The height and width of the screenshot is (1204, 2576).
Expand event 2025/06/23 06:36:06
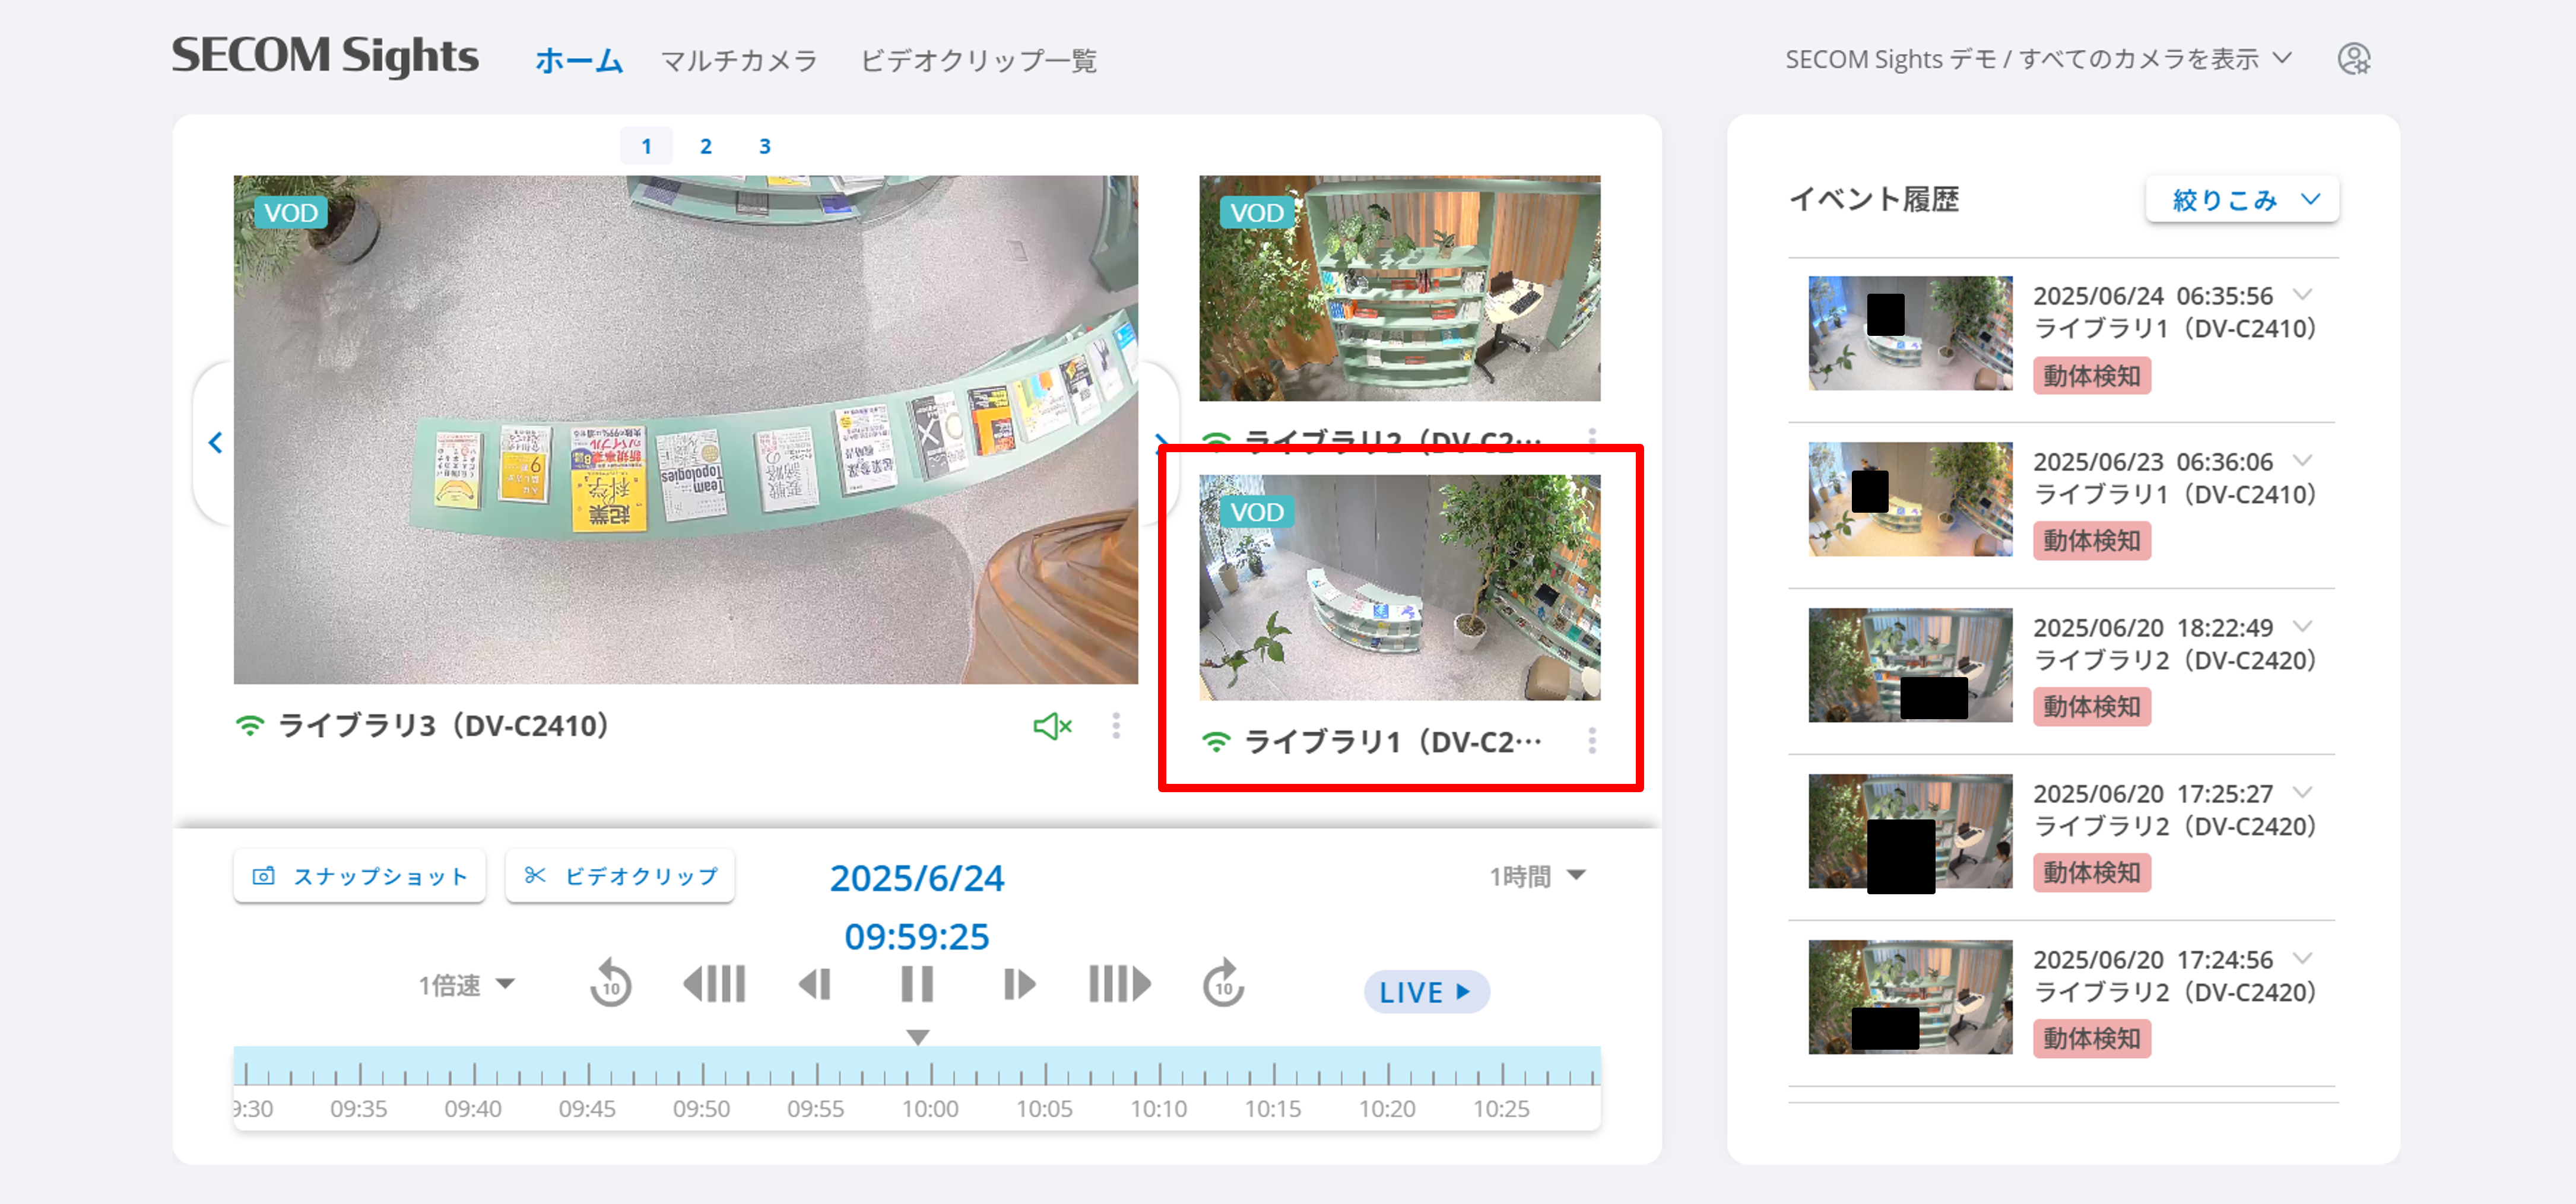tap(2303, 460)
